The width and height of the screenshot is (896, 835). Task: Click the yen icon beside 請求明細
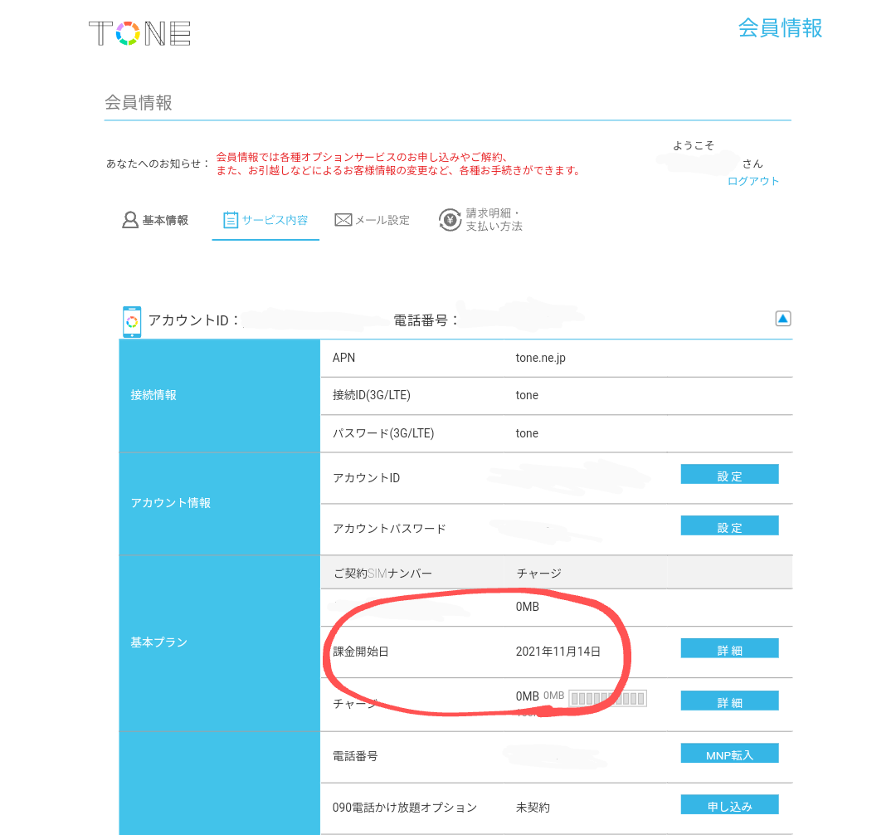pyautogui.click(x=450, y=220)
